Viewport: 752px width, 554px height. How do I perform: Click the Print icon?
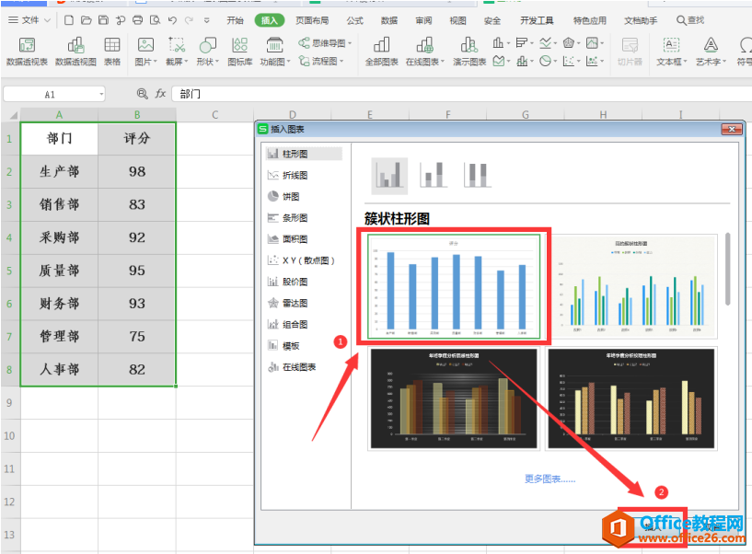[x=138, y=20]
